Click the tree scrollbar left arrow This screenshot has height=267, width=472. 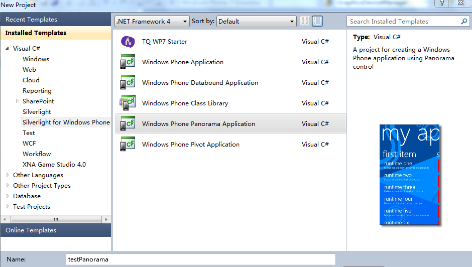click(x=5, y=219)
